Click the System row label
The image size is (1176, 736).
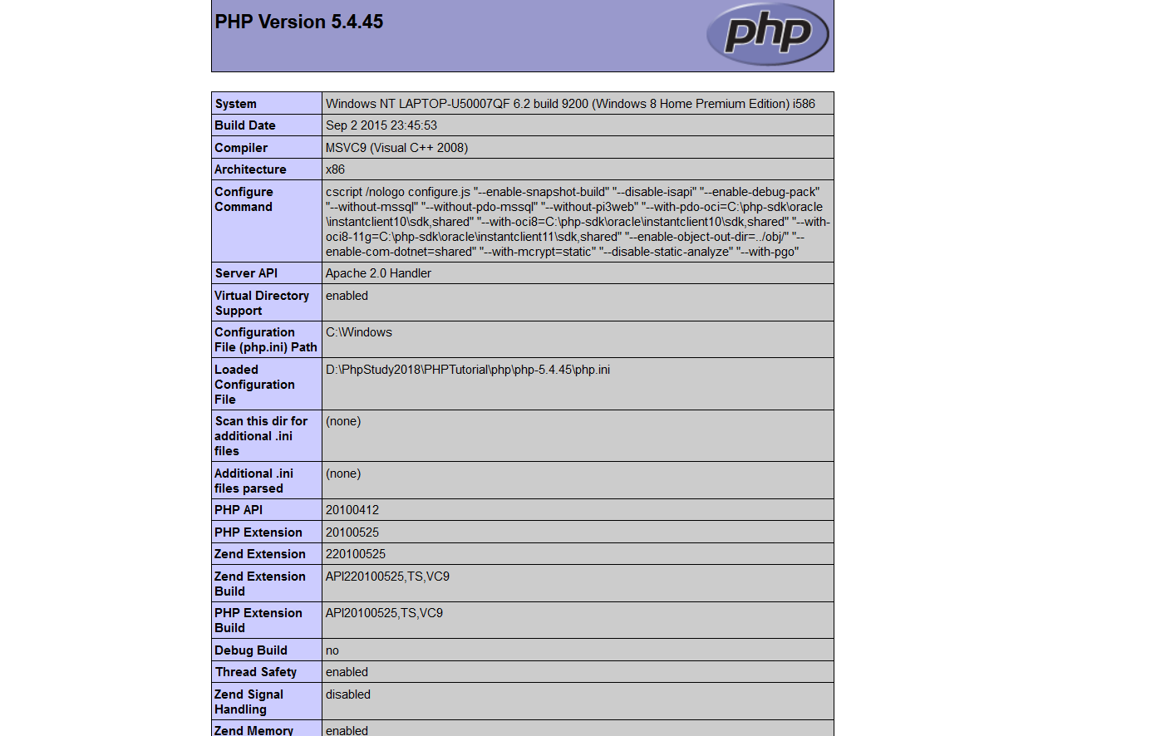(x=236, y=104)
